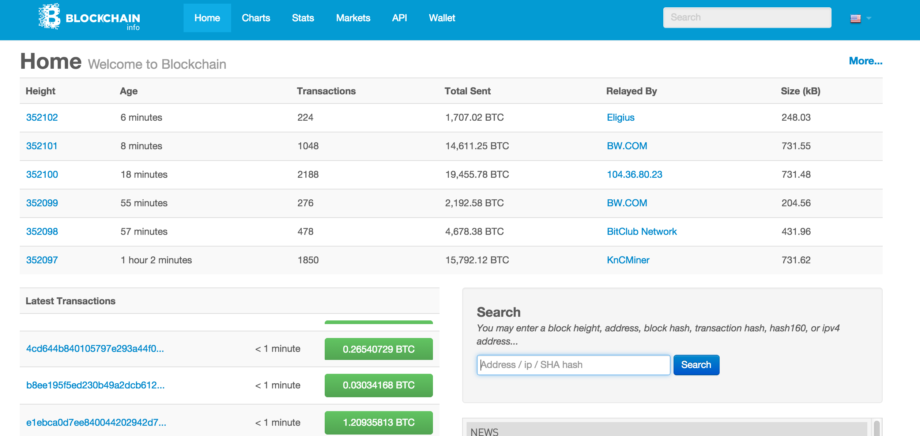Image resolution: width=920 pixels, height=436 pixels.
Task: Focus the Address / ip / SHA hash input
Action: [x=573, y=365]
